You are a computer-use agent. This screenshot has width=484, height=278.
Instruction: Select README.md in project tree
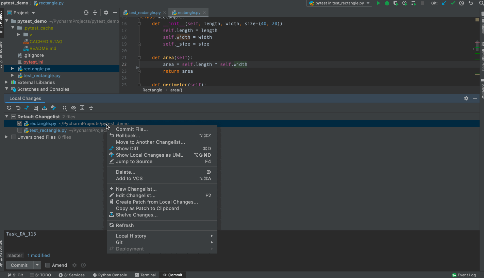coord(43,48)
